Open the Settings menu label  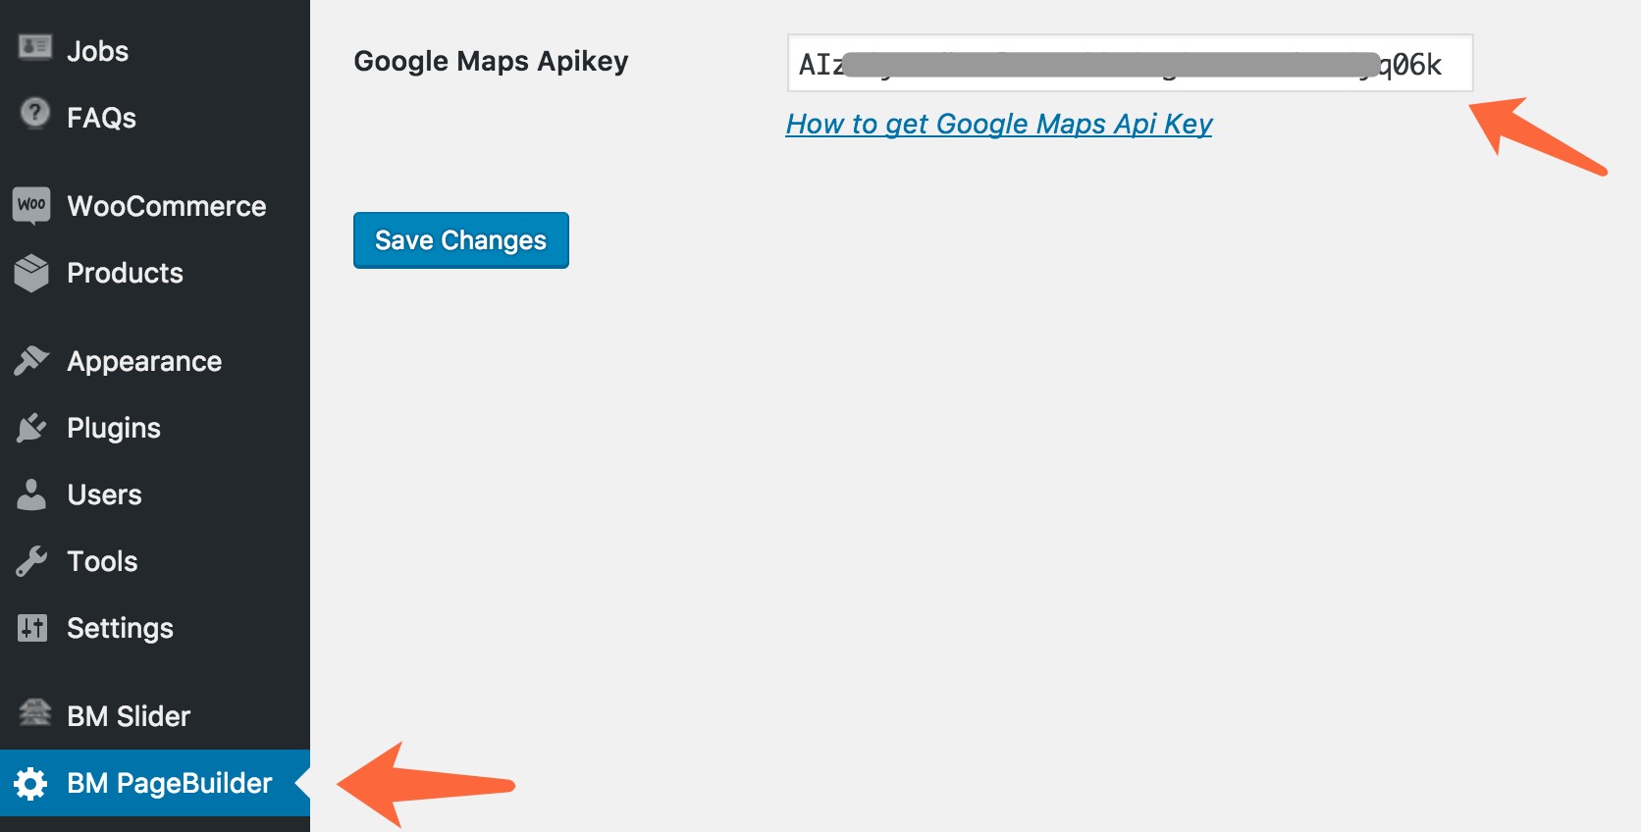(x=120, y=628)
